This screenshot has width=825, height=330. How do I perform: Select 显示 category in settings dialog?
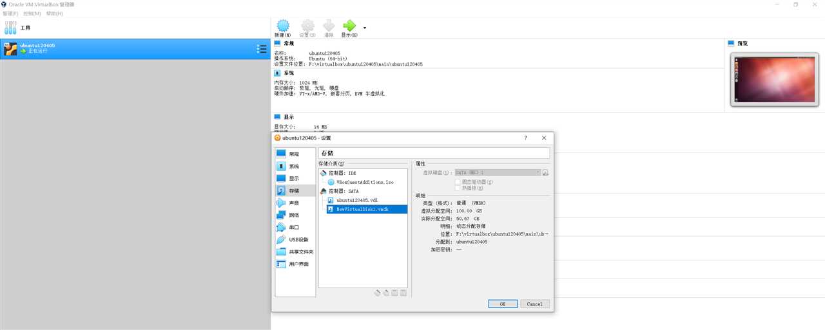(x=295, y=178)
